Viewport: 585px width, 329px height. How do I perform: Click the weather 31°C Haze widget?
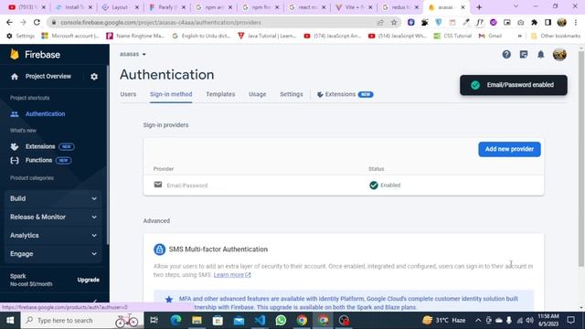coord(444,320)
